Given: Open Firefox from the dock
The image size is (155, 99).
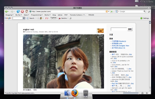Looking at the screenshot, I should (75, 93).
